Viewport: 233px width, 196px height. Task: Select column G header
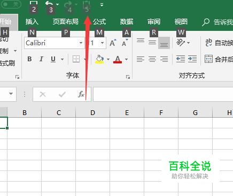195,112
